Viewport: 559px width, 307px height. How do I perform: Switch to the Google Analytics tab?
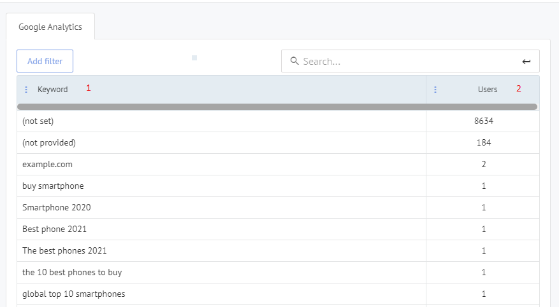(x=50, y=27)
